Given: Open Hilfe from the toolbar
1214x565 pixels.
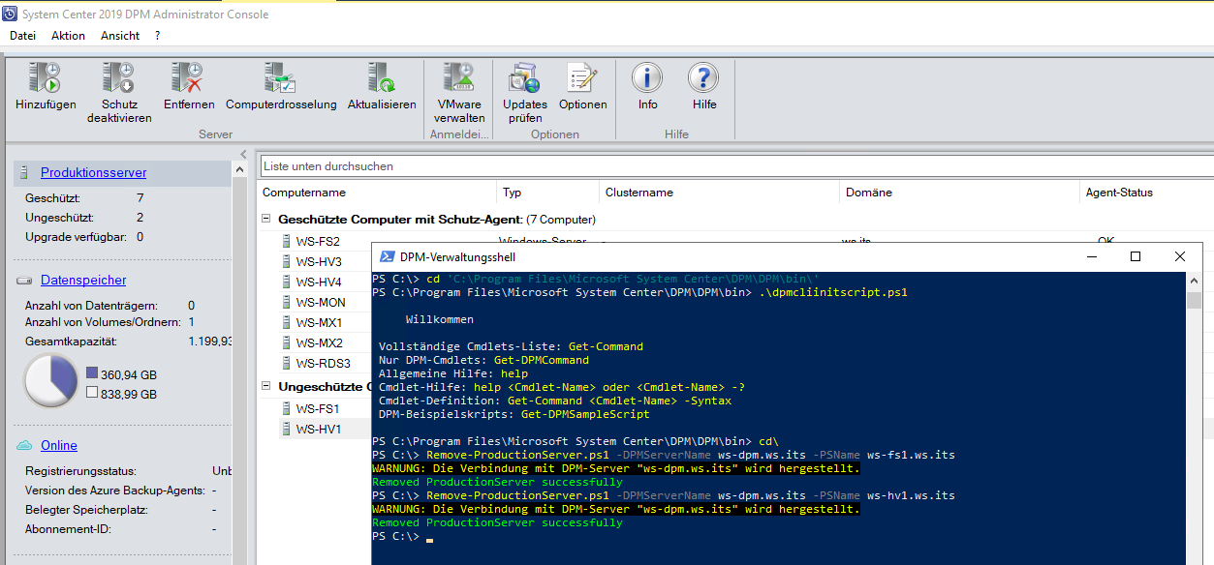Looking at the screenshot, I should tap(704, 86).
